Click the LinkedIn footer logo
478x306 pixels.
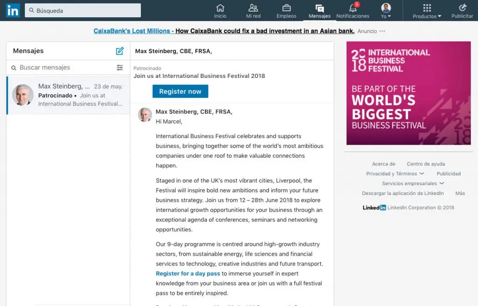(x=374, y=208)
